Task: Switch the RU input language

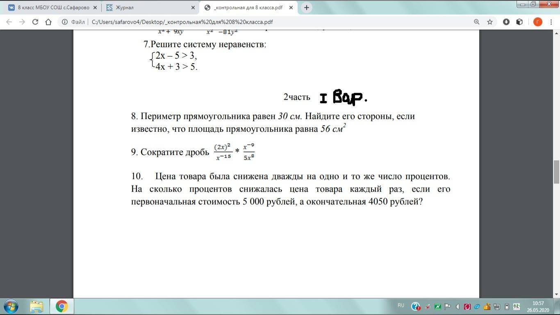Action: [x=401, y=306]
